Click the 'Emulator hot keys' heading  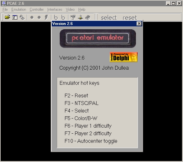point(80,83)
